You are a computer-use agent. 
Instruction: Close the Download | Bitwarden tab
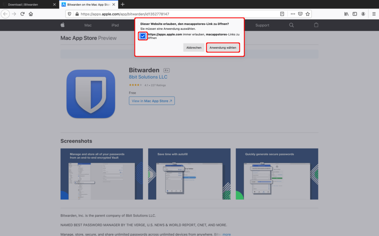54,4
